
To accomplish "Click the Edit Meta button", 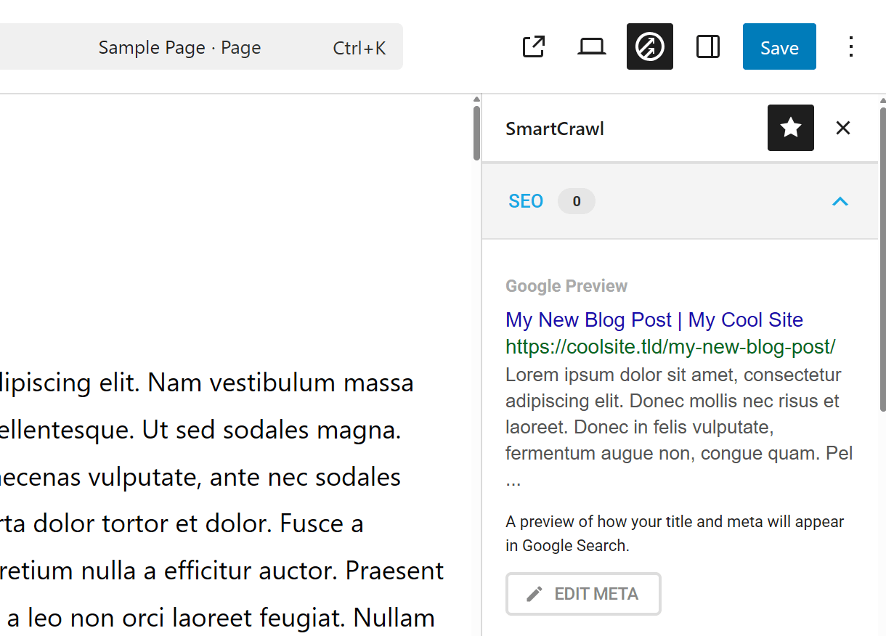I will pyautogui.click(x=583, y=594).
